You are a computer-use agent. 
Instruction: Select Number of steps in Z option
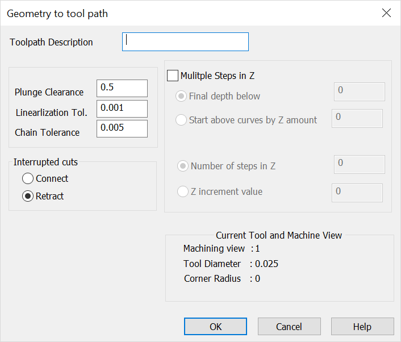183,166
